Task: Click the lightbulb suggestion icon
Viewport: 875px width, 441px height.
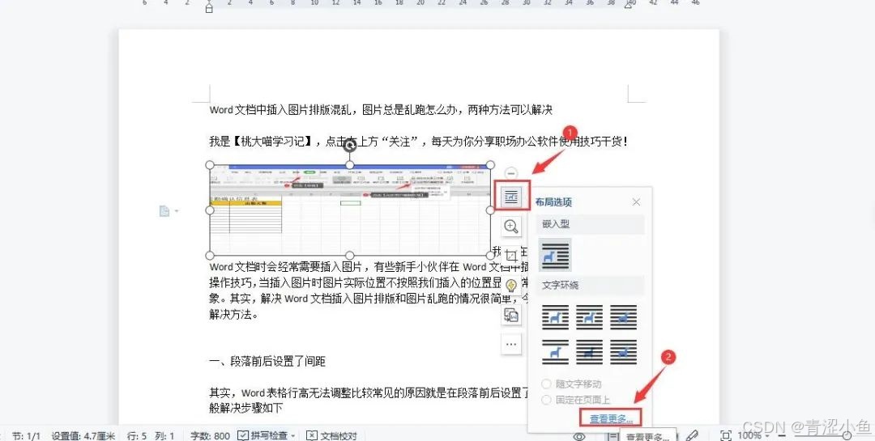Action: [510, 286]
